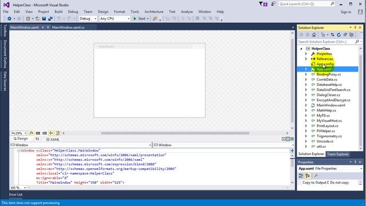Toggle Snap to gridlines in designer

45,133
